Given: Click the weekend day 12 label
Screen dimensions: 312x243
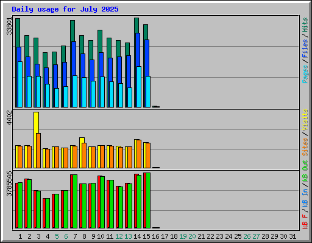Looking at the screenshot, I should coord(119,236).
